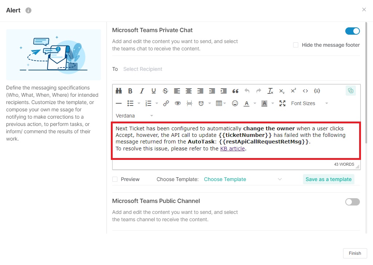Enable the Microsoft Teams Public Channel toggle
Viewport: 373px width, 265px height.
click(352, 202)
